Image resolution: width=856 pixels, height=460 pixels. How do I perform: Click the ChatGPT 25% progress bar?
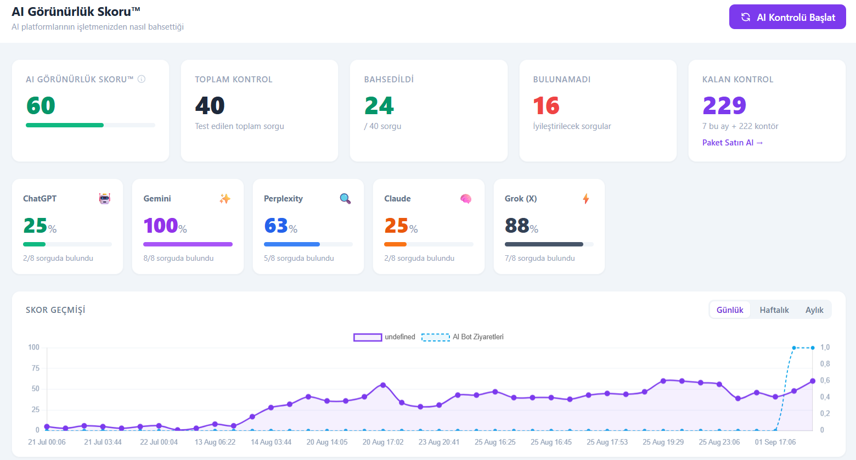point(67,244)
